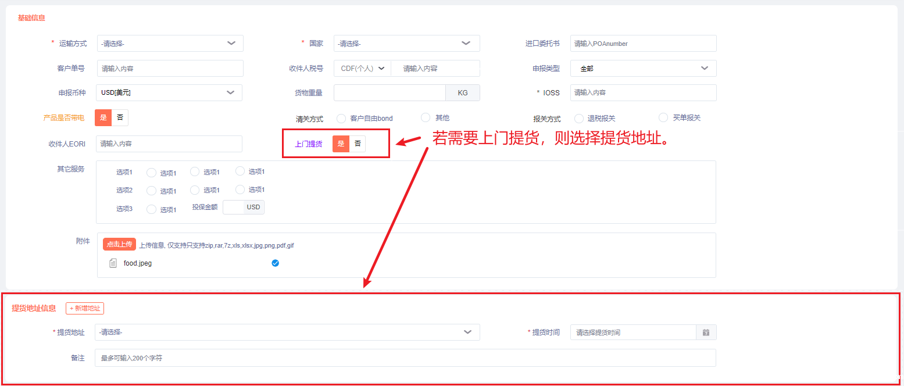Expand the 国家 country dropdown
The width and height of the screenshot is (904, 386).
(x=406, y=44)
